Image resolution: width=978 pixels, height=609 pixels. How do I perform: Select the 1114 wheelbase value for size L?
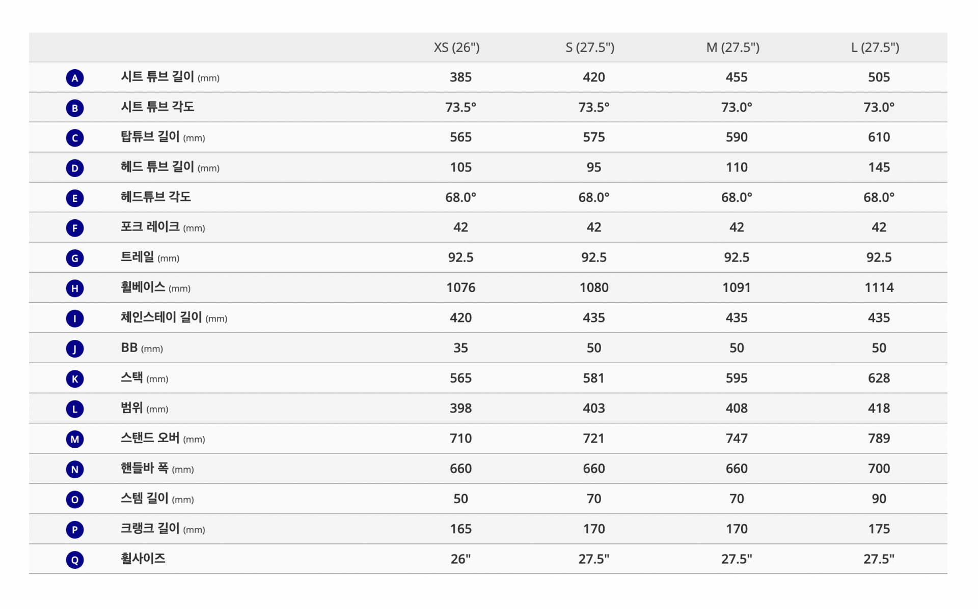click(x=879, y=287)
